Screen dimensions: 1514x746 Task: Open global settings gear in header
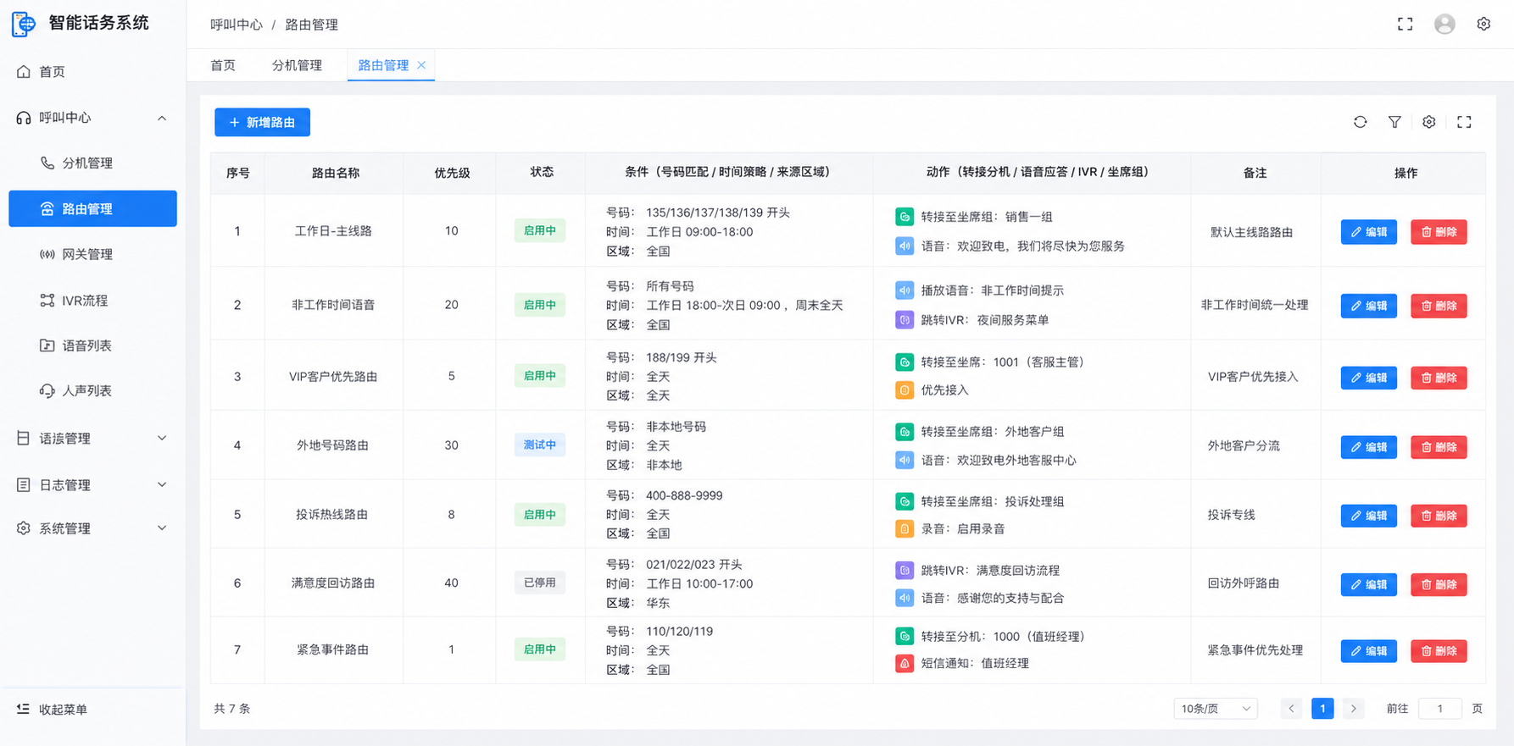point(1483,24)
